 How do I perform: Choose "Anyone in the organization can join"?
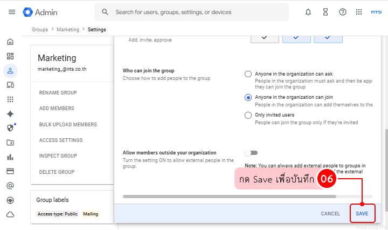click(248, 97)
